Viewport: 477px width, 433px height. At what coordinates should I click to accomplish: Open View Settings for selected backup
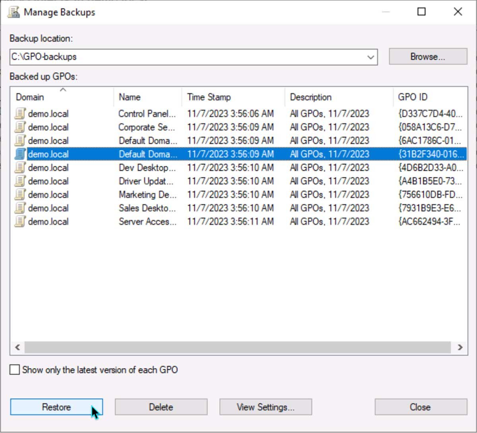266,407
